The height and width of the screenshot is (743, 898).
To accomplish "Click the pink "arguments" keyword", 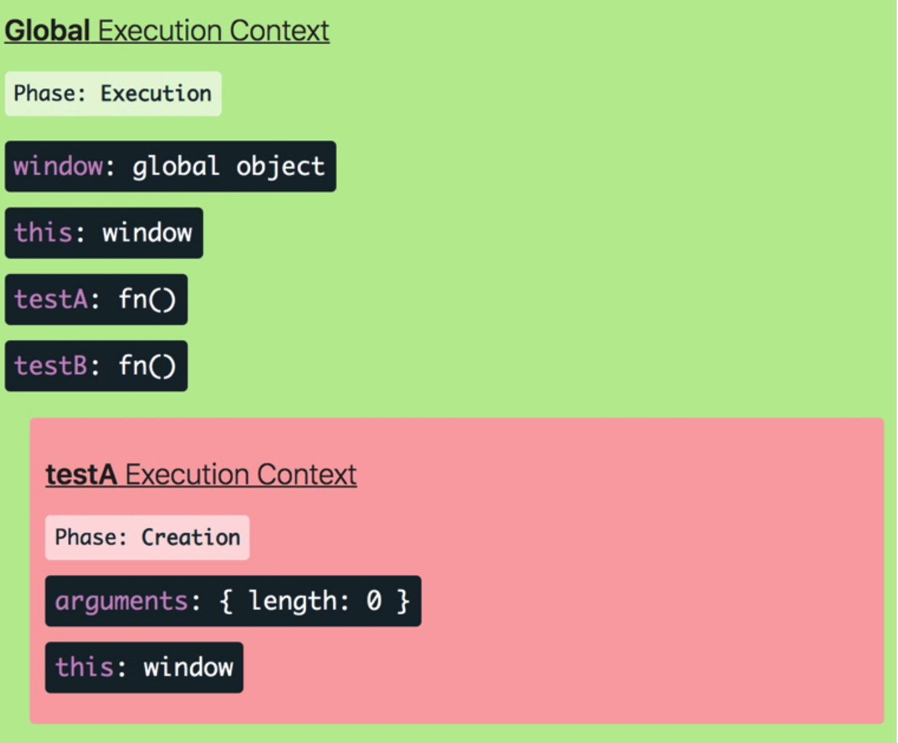I will (122, 601).
